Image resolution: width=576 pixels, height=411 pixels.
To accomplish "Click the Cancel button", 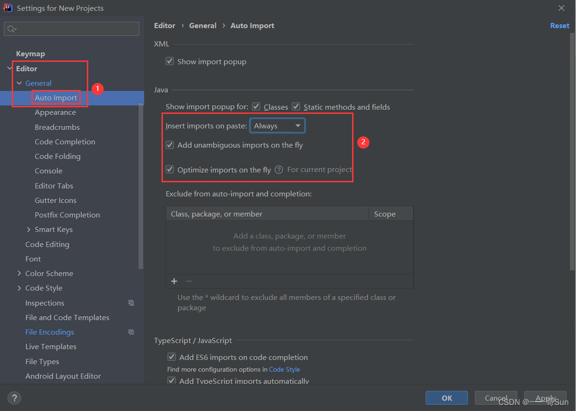I will point(496,398).
